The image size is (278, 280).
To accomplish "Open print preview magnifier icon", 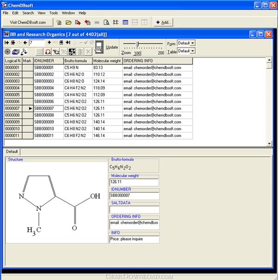I will pos(106,22).
